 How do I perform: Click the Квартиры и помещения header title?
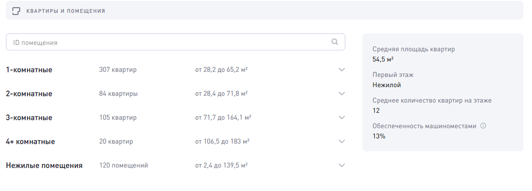66,11
